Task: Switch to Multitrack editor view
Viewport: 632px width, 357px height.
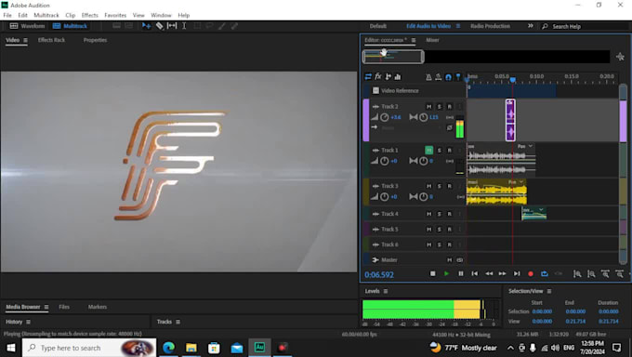Action: (x=70, y=26)
